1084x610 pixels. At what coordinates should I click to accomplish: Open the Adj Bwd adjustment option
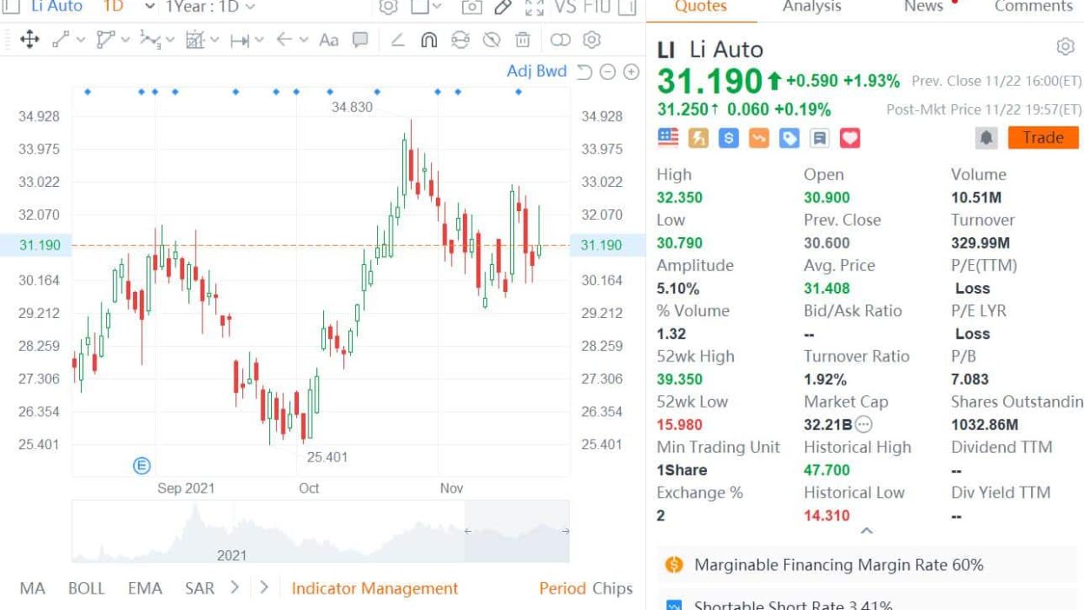(537, 71)
